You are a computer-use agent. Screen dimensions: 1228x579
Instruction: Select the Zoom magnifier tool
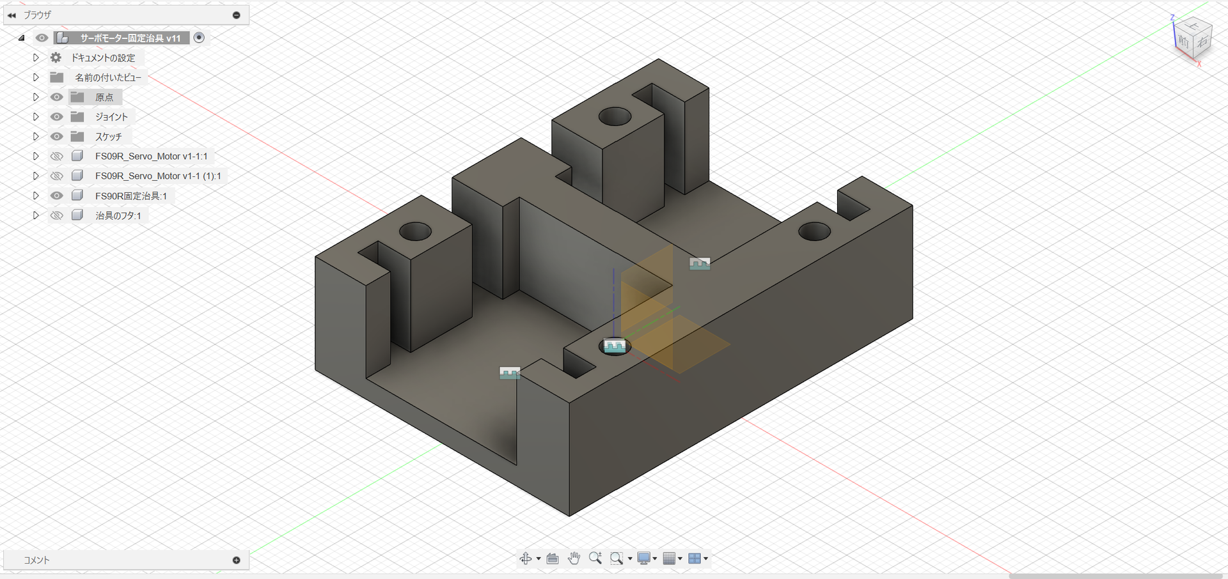(x=595, y=558)
